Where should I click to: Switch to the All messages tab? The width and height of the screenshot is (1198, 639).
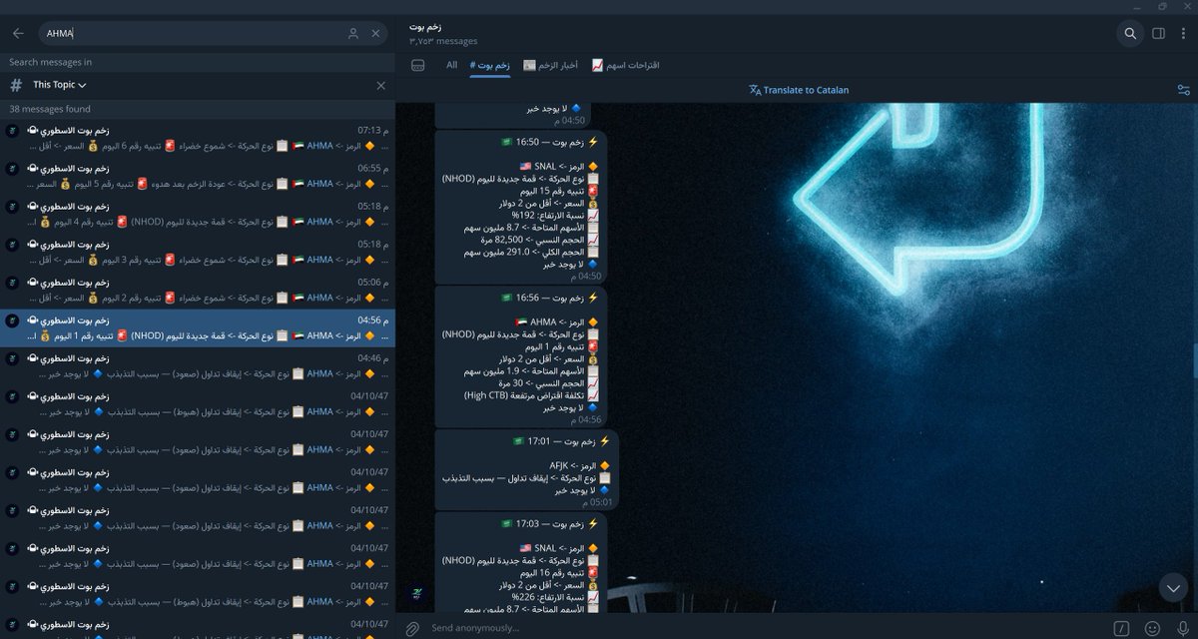[x=452, y=65]
